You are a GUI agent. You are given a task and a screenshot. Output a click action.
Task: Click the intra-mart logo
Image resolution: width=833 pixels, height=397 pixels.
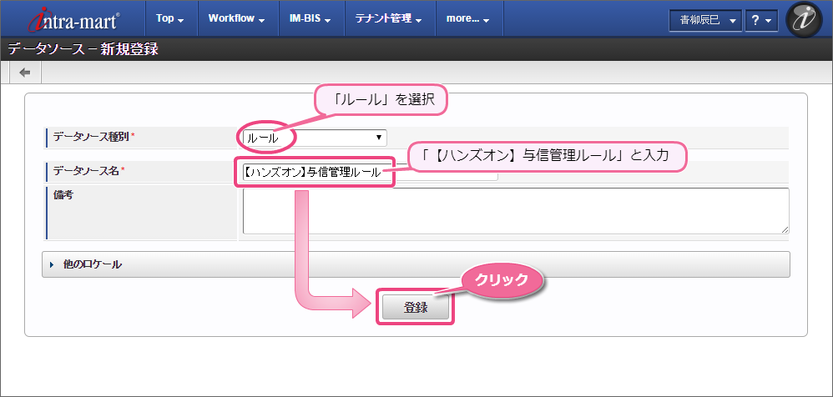(73, 19)
